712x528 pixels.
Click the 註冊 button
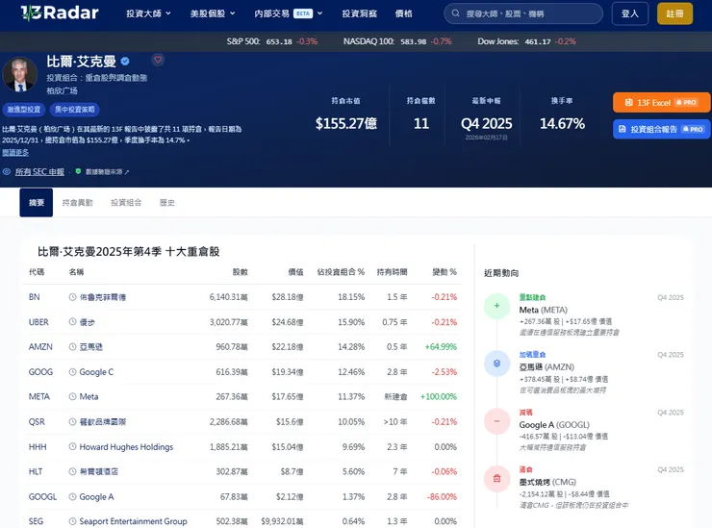coord(674,13)
